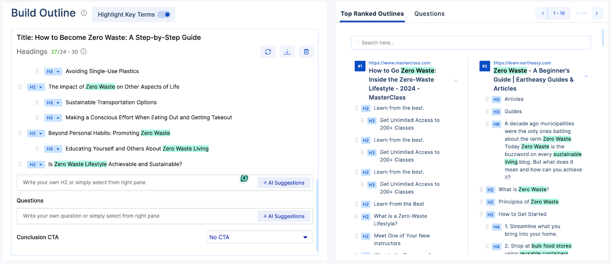Image resolution: width=611 pixels, height=264 pixels.
Task: Delete outline using trash icon
Action: pos(306,52)
